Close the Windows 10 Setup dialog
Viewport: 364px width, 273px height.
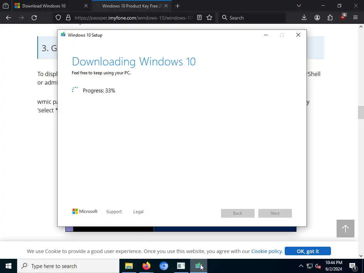[298, 35]
